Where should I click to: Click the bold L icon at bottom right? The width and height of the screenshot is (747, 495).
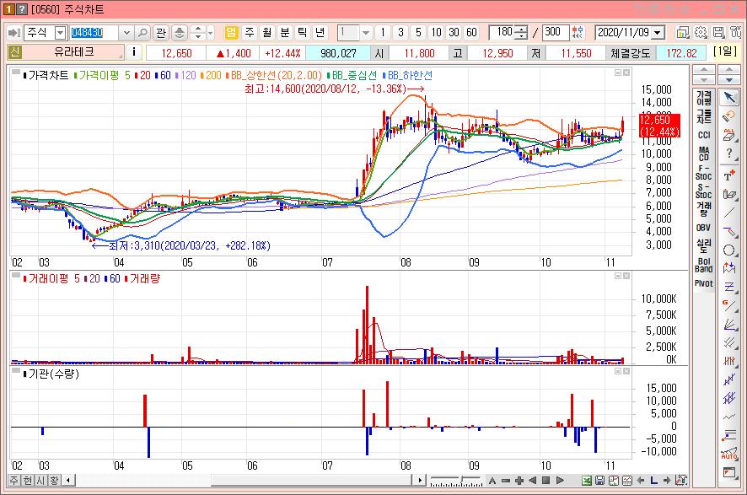[653, 480]
